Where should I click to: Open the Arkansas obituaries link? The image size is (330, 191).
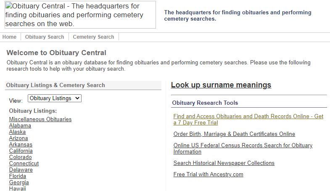[21, 144]
